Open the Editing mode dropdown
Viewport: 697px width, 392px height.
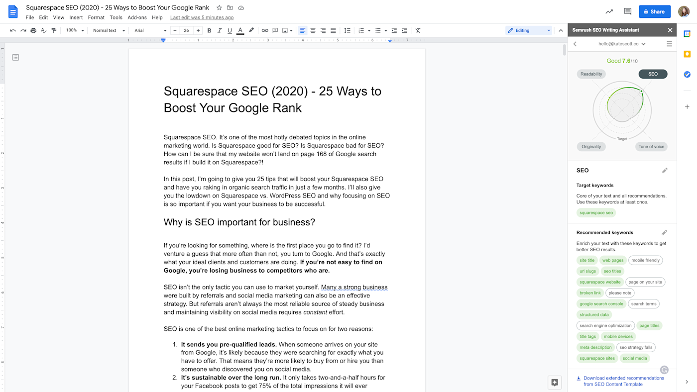[529, 30]
